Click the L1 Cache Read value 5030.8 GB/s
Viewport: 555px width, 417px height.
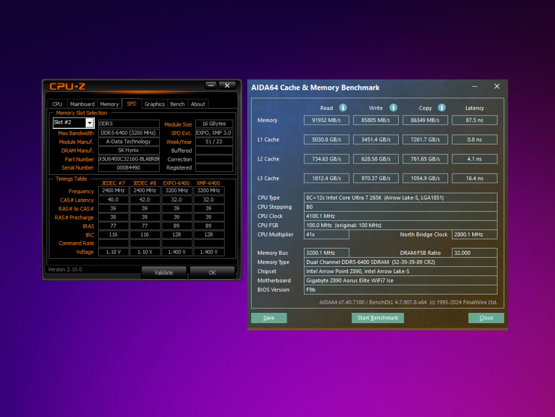326,140
